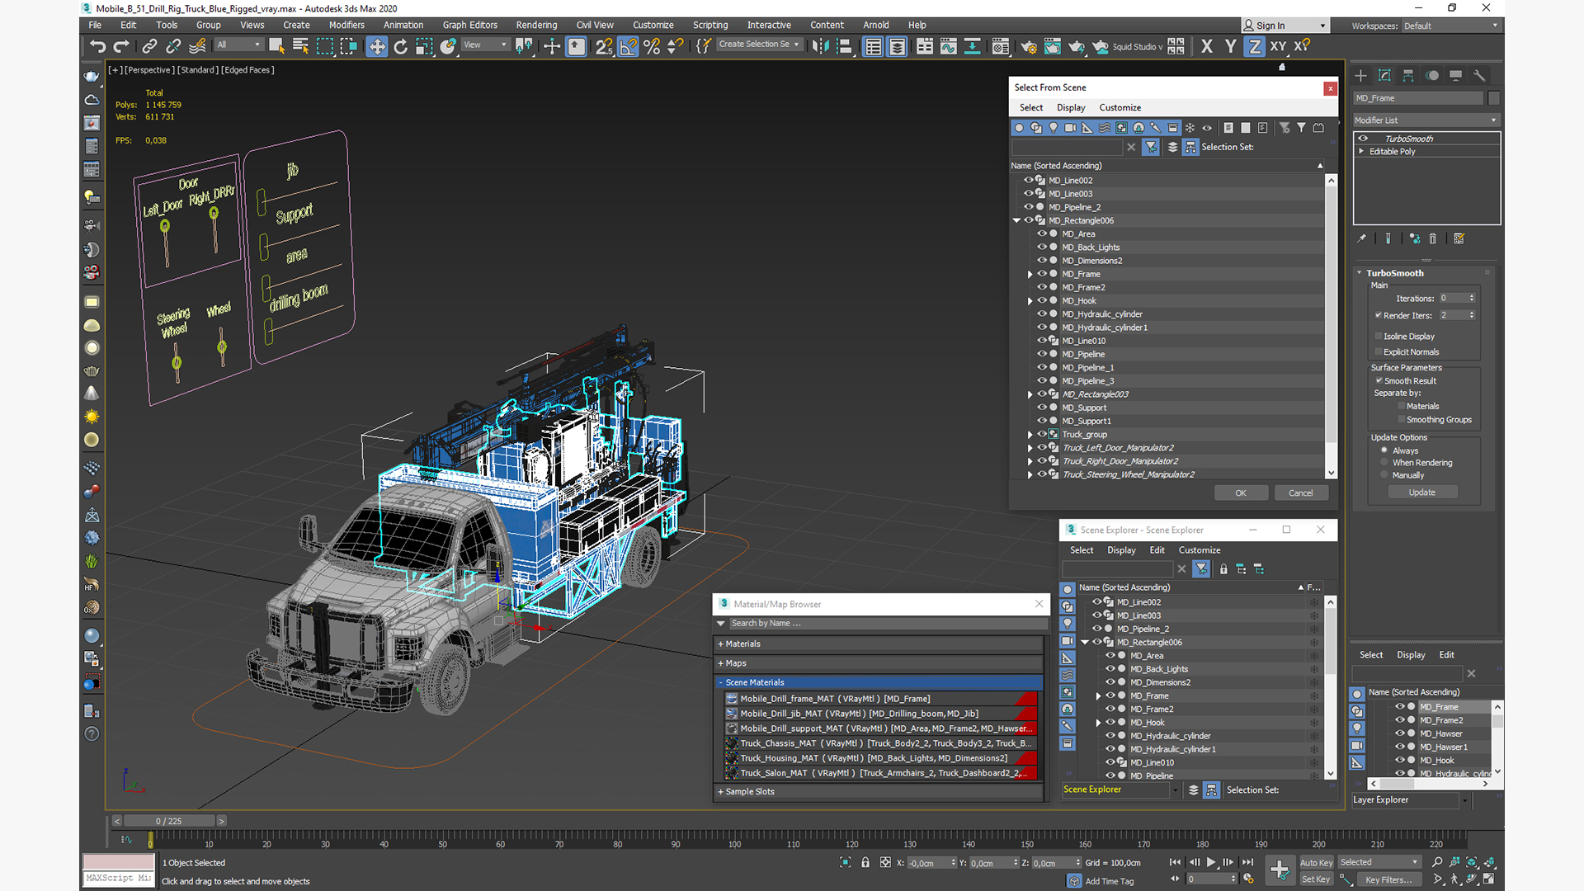The image size is (1584, 891).
Task: Click the Redo arrow in main toolbar
Action: coord(121,46)
